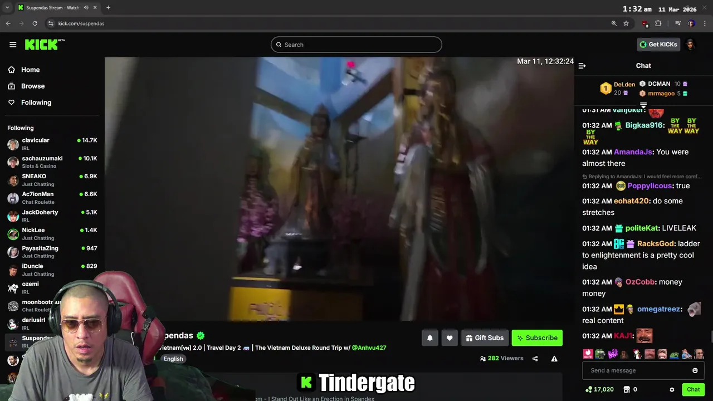Viewport: 713px width, 401px height.
Task: Click the green Subscribe button
Action: coord(537,338)
